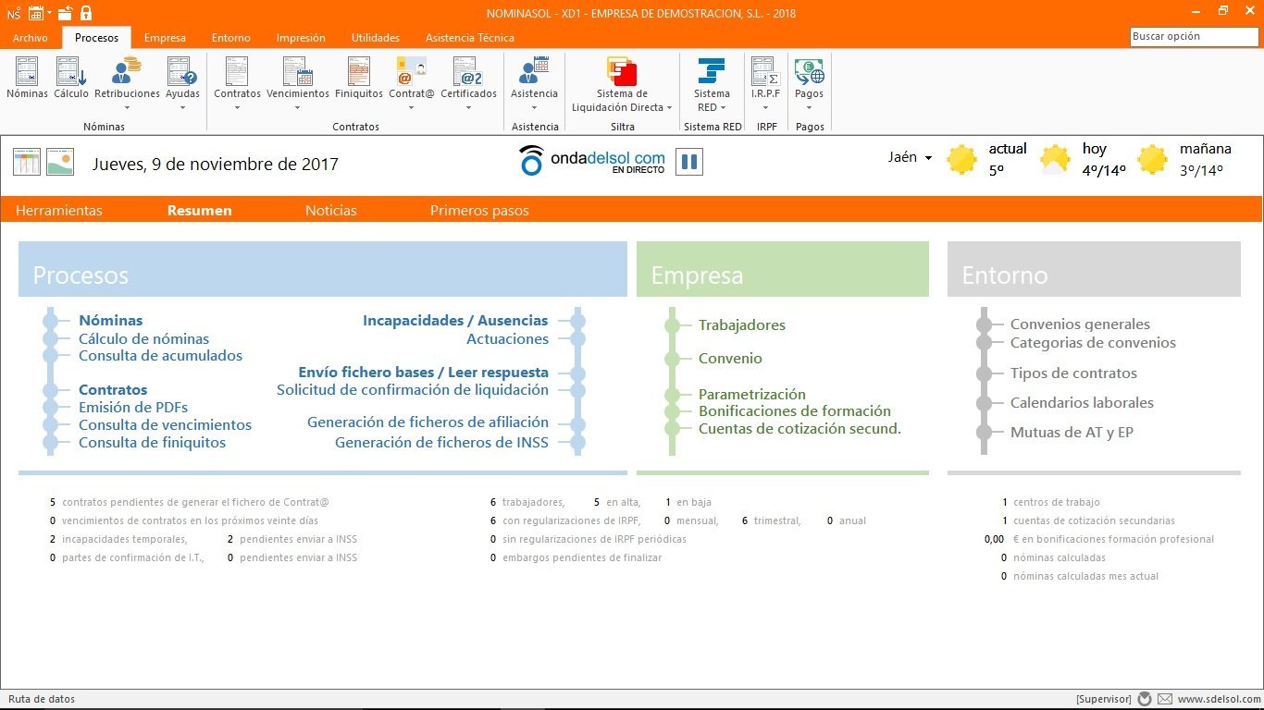Click the cloudy sun icon for hoy

1056,160
